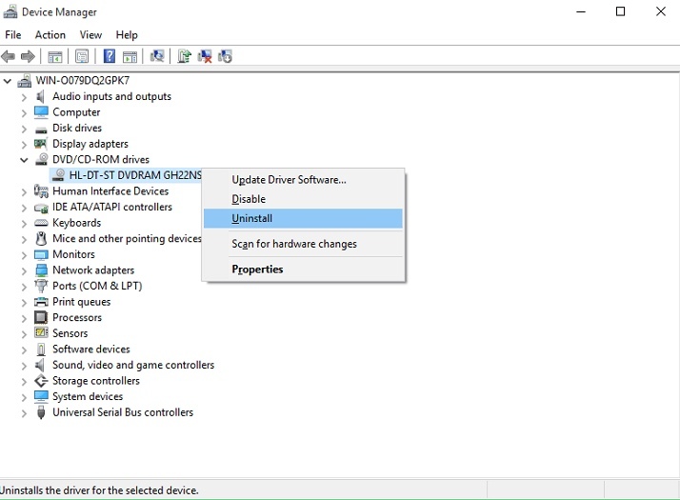This screenshot has width=680, height=500.
Task: Click the Update Driver Software toolbar icon
Action: (184, 56)
